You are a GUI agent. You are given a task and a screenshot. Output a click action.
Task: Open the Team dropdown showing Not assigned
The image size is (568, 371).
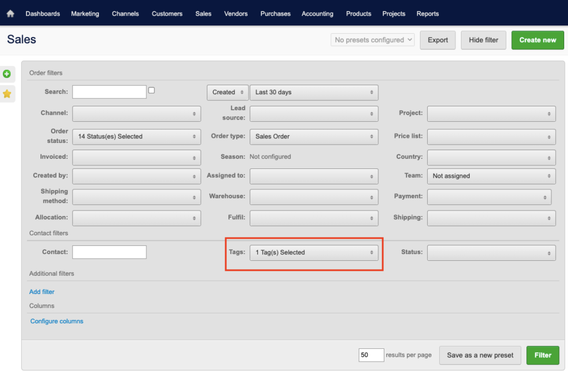click(491, 176)
